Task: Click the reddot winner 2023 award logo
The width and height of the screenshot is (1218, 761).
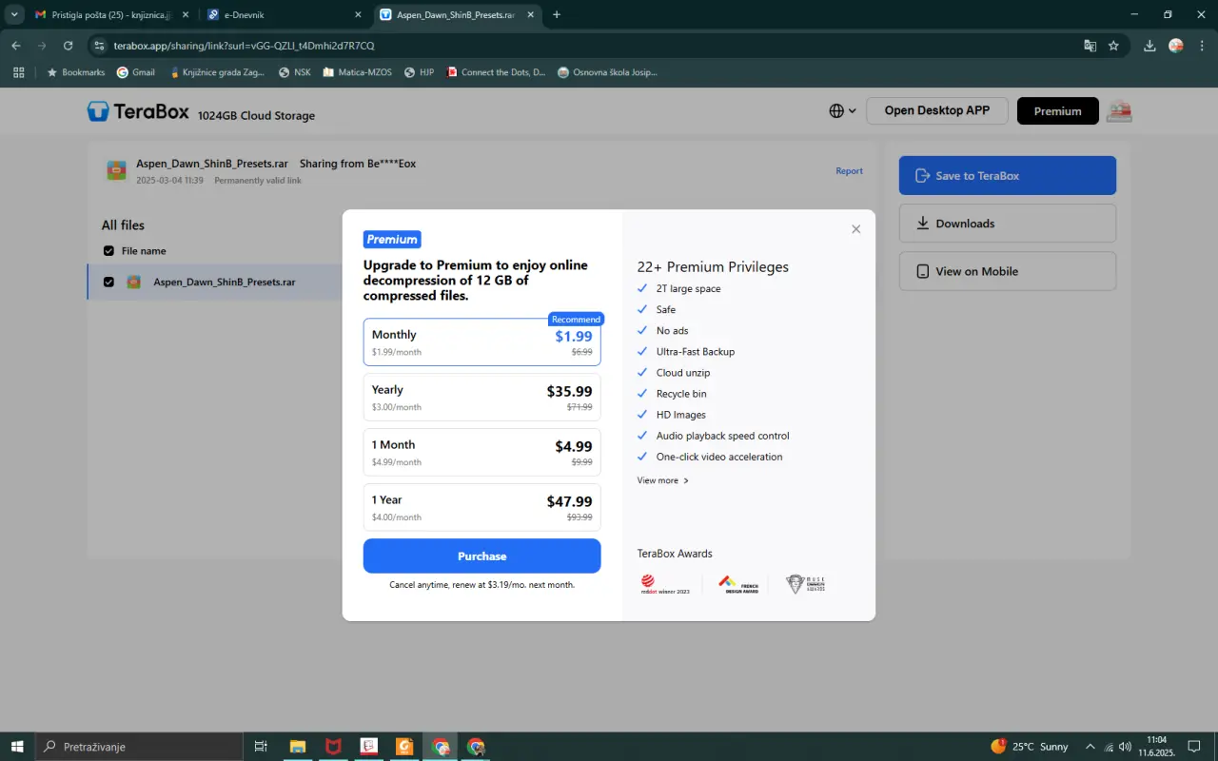Action: click(664, 584)
